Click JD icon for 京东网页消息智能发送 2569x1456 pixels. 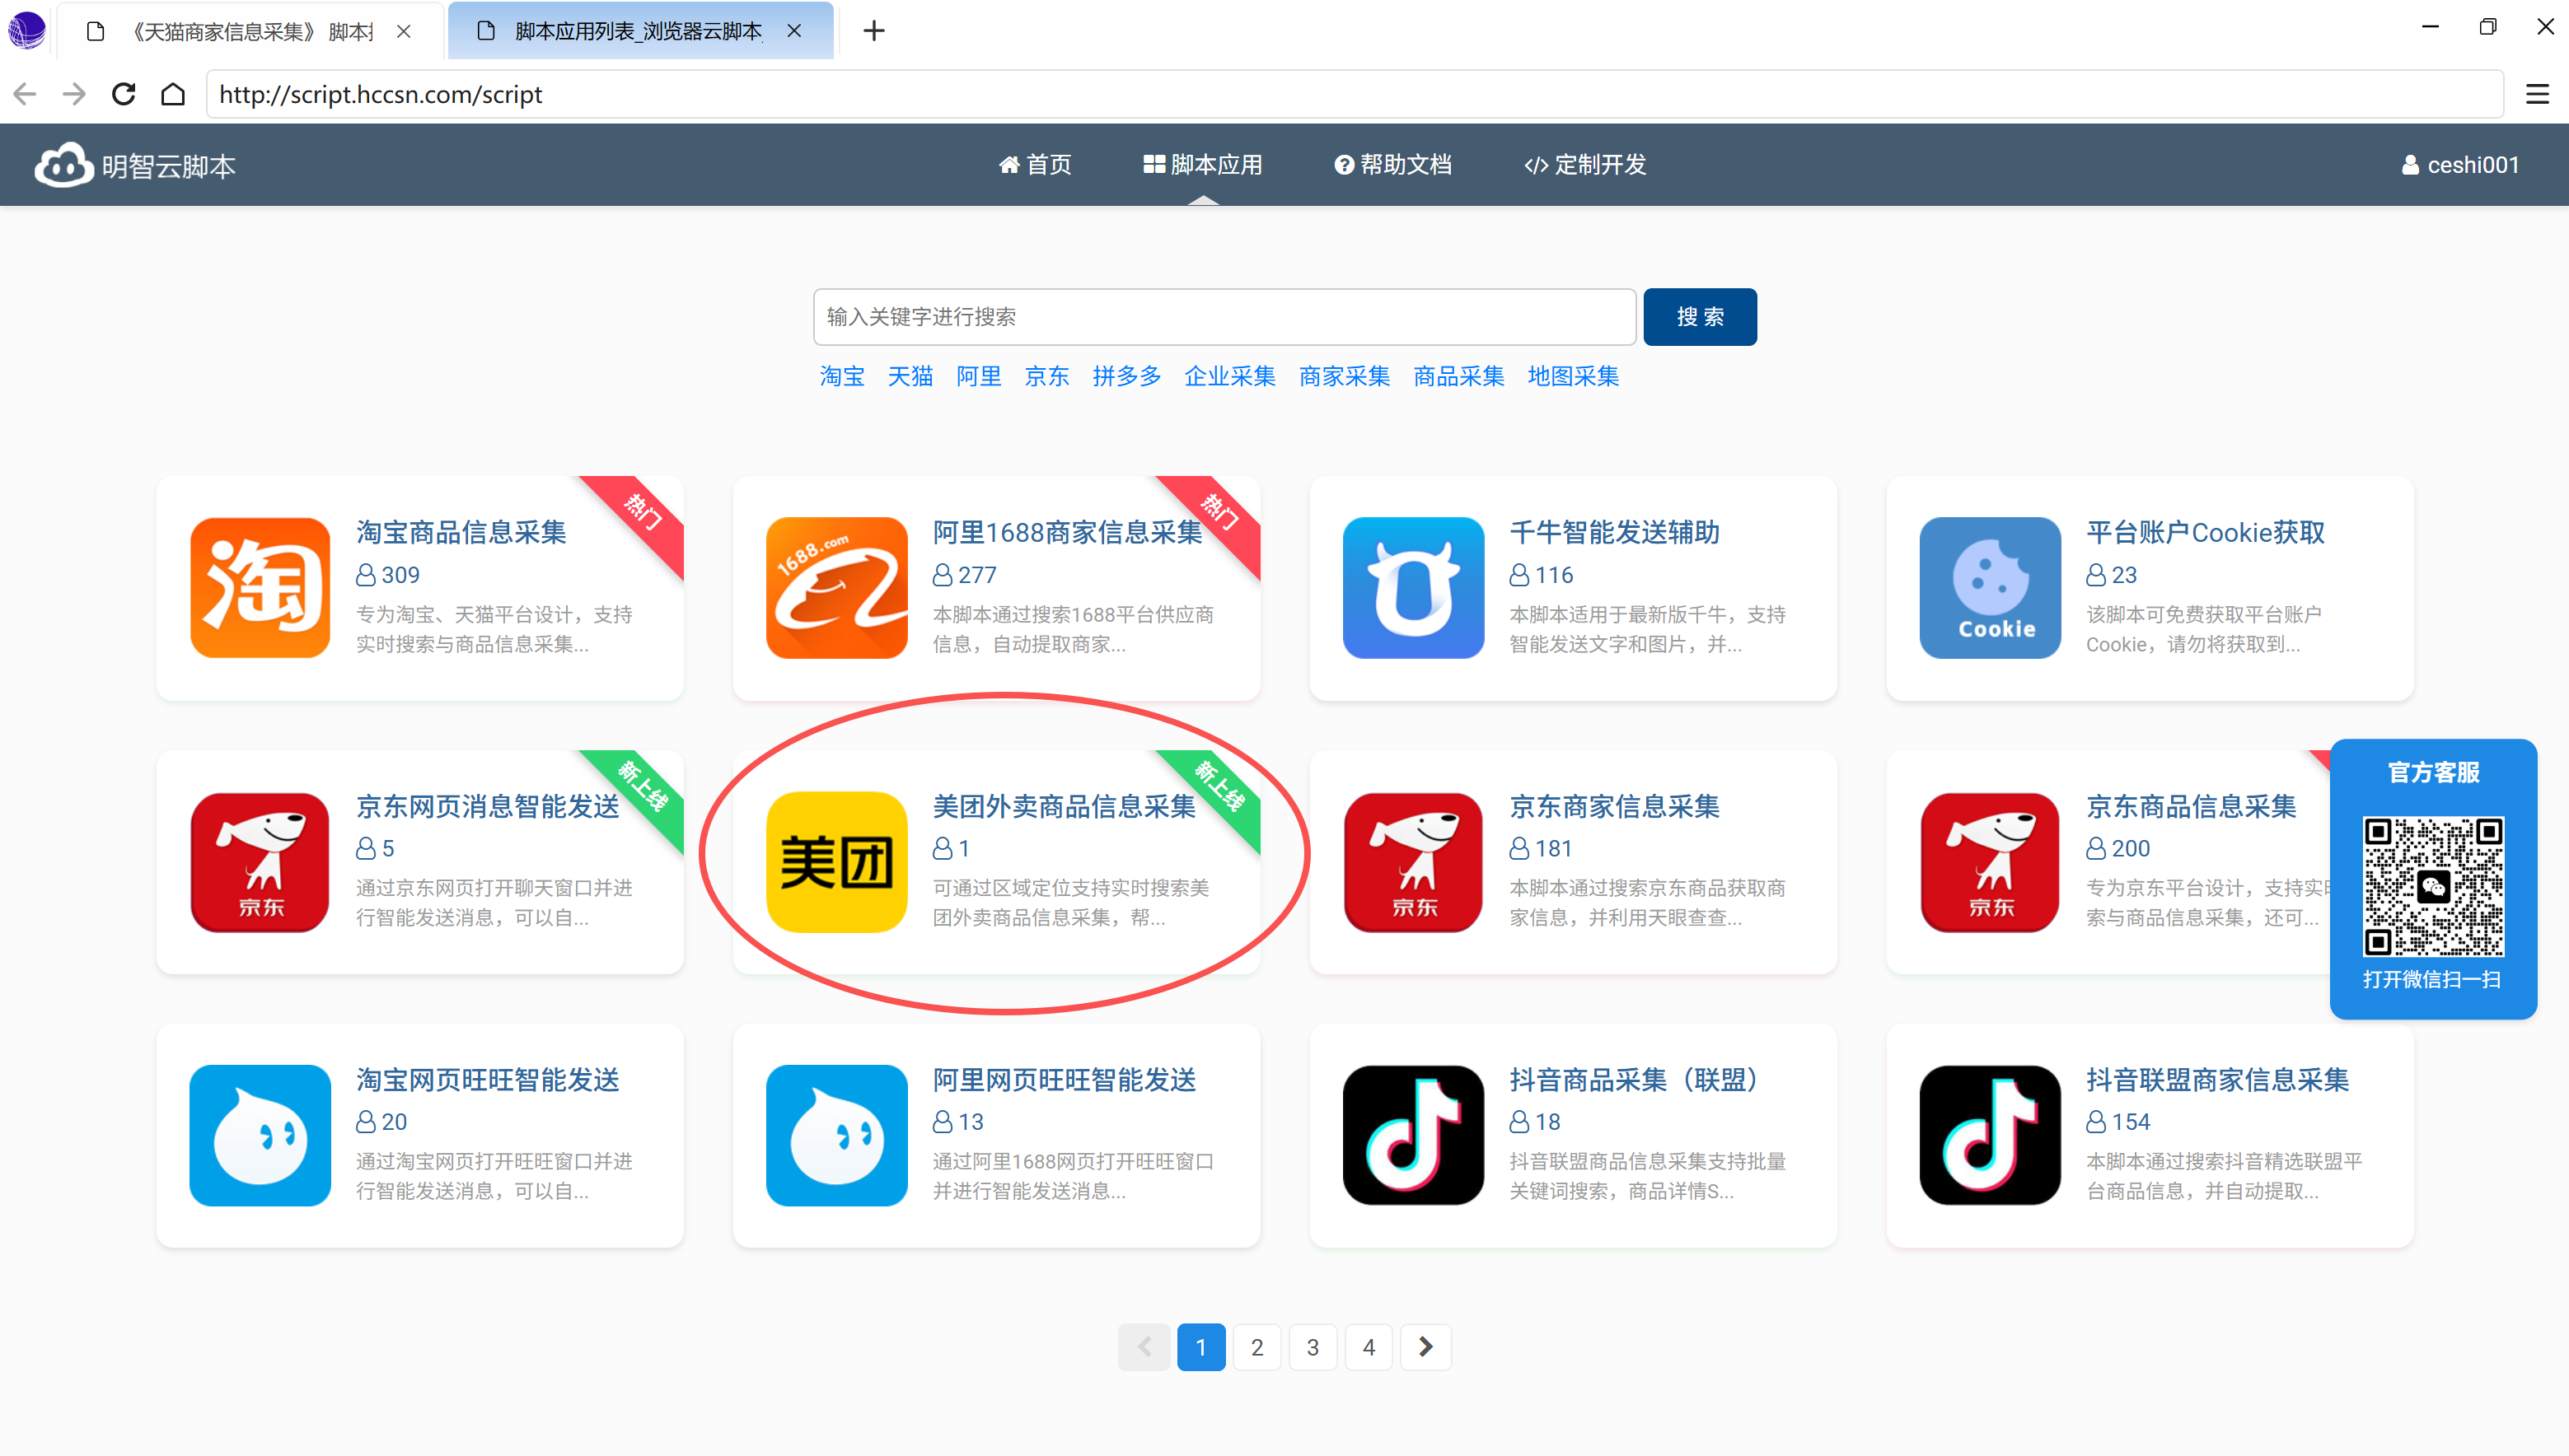[260, 862]
